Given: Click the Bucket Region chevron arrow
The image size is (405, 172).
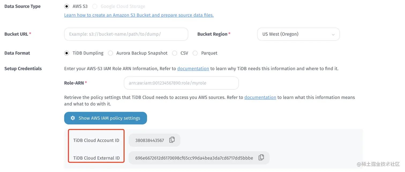Looking at the screenshot, I should [x=333, y=34].
